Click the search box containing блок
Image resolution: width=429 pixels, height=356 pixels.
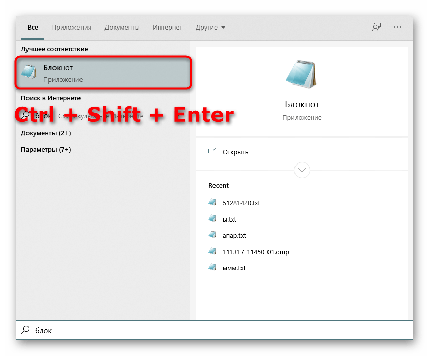pyautogui.click(x=214, y=330)
